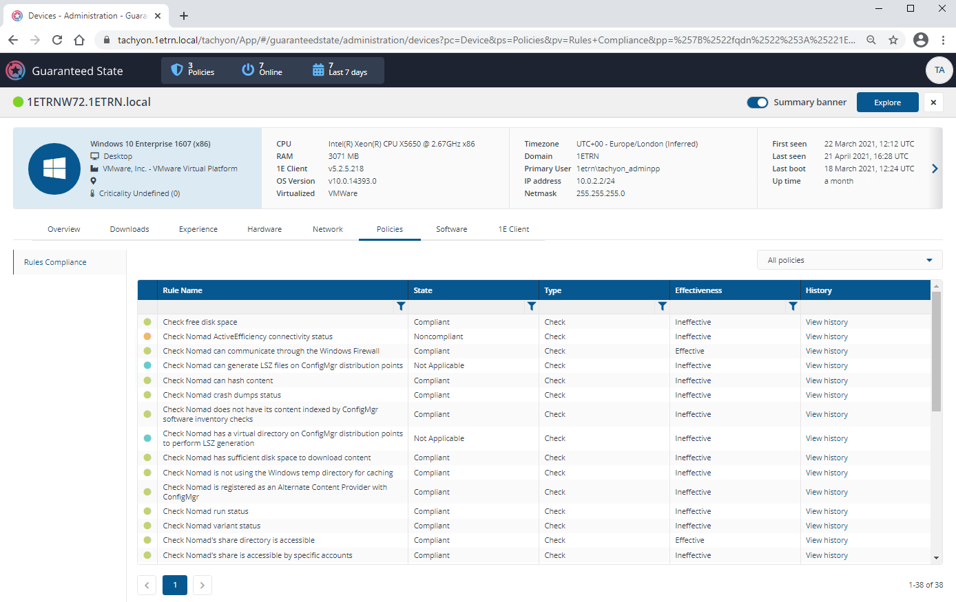
Task: Click orange status dot for ActiveEfficiency rule
Action: [x=147, y=336]
